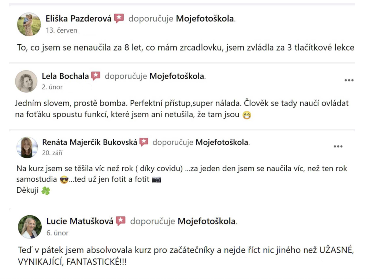Viewport: 375px width, 279px height.
Task: Click Mojefotoškola link in Lela Bochala's review
Action: click(x=177, y=76)
